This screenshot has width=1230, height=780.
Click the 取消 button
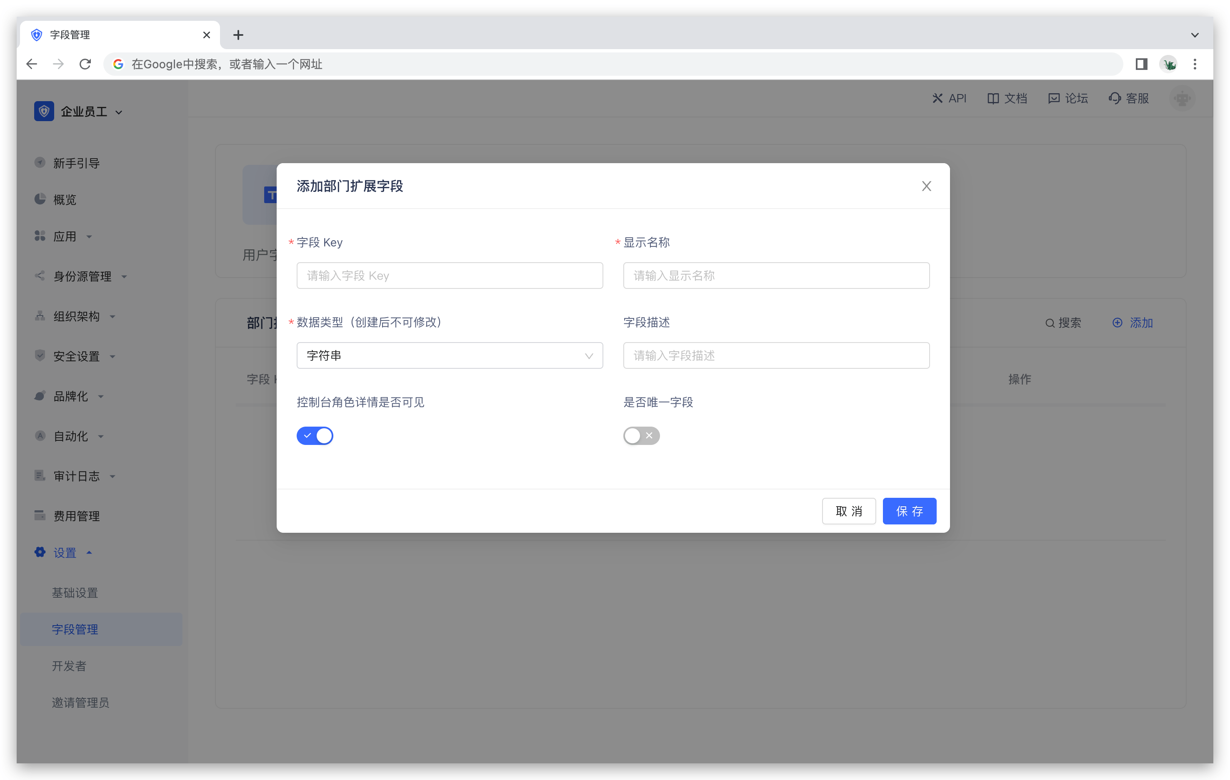pos(848,511)
